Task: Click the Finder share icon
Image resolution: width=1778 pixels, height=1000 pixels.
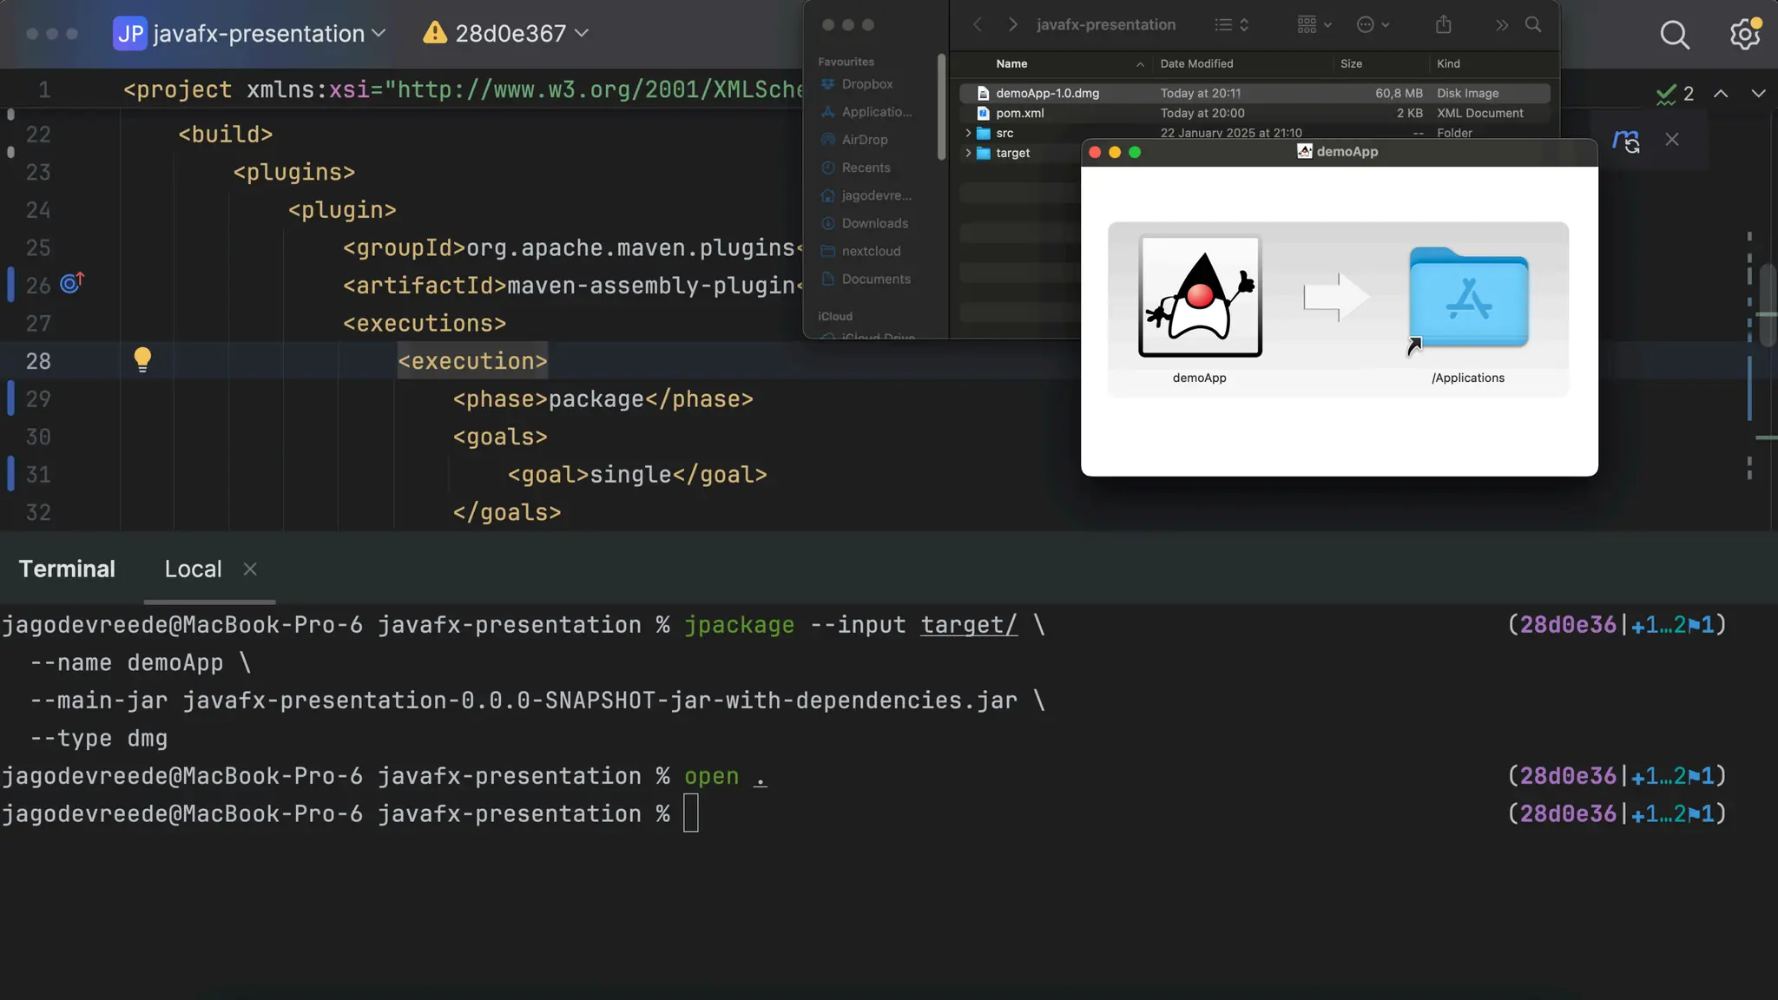Action: (1443, 25)
